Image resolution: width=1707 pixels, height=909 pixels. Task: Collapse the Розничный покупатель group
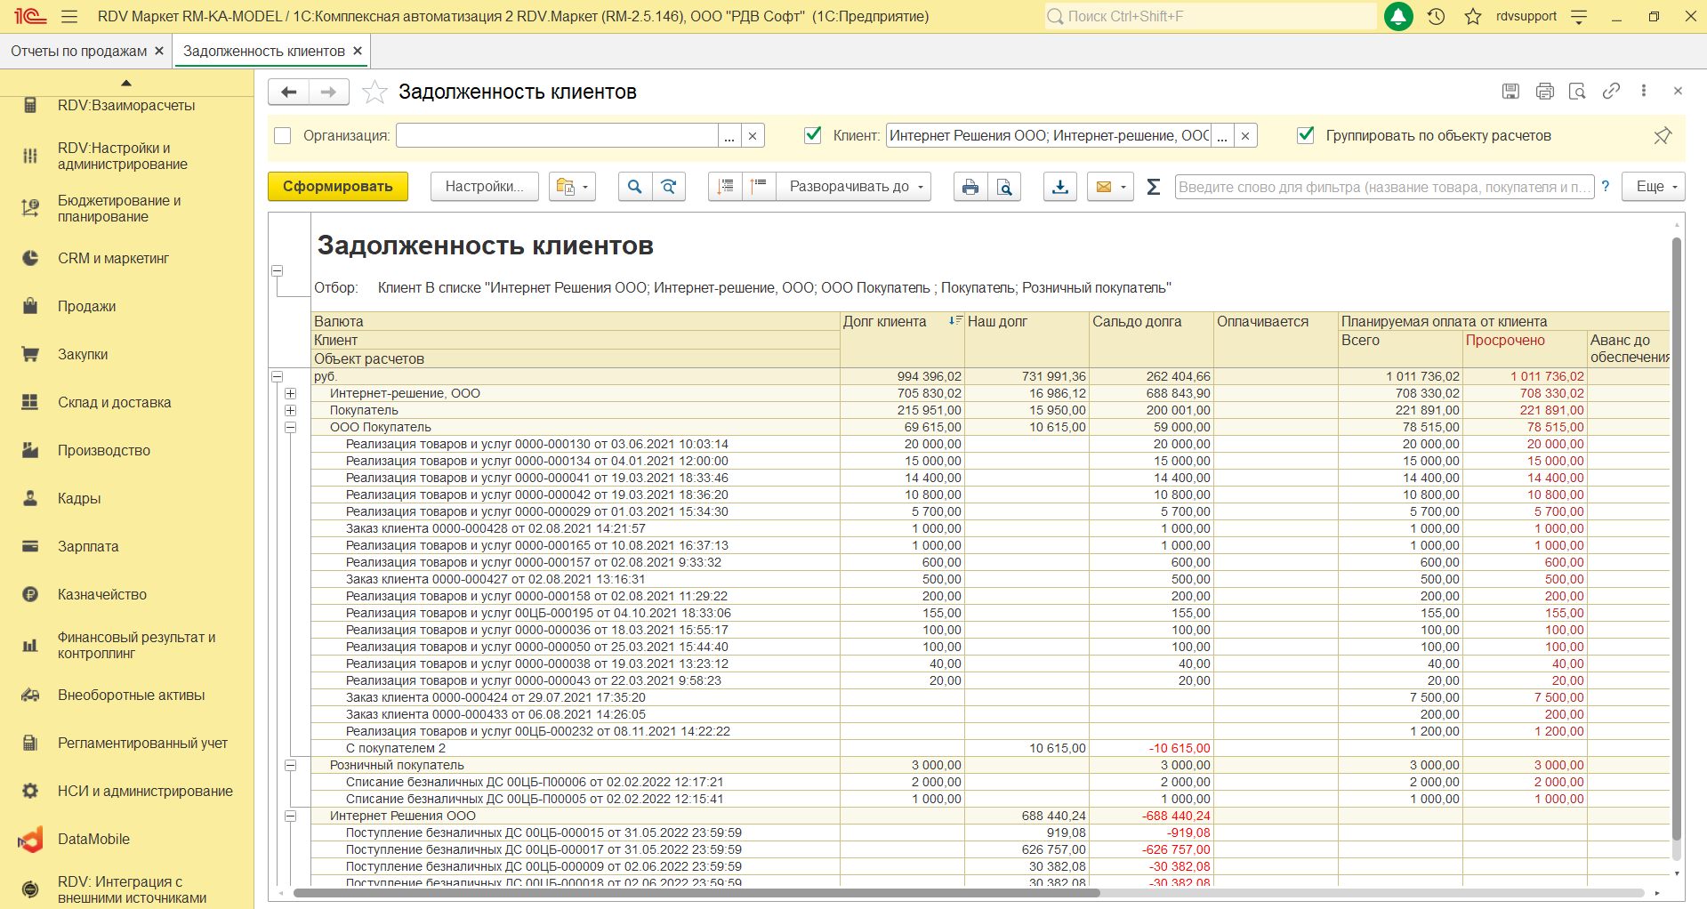point(290,765)
